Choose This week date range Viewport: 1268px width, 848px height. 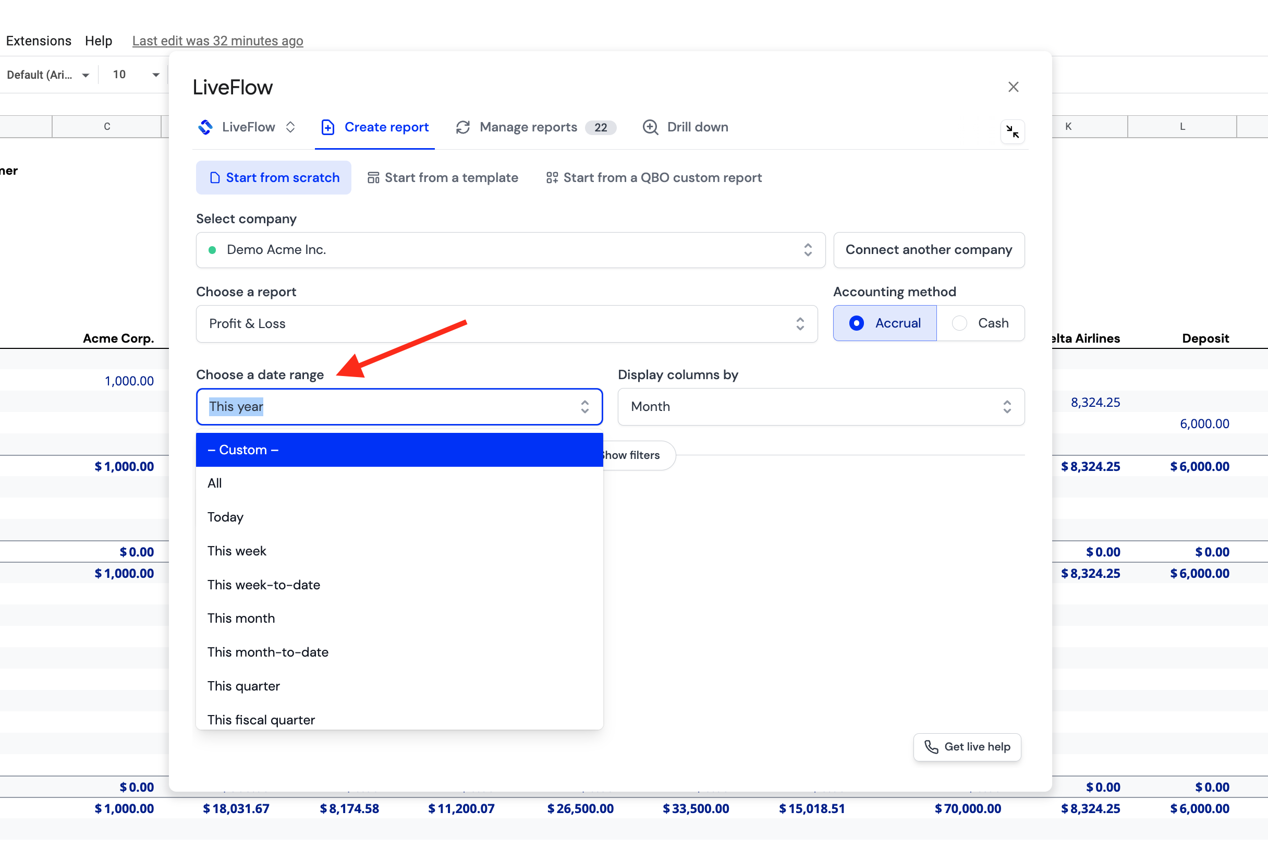pyautogui.click(x=399, y=551)
